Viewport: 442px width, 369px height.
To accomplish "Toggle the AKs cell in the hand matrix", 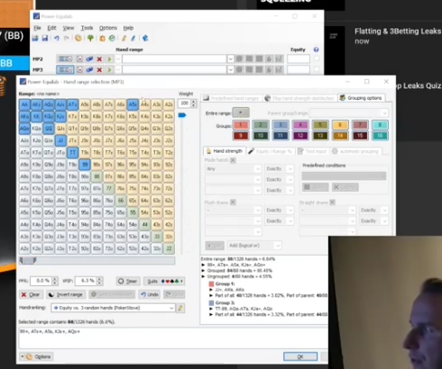I will coord(36,104).
